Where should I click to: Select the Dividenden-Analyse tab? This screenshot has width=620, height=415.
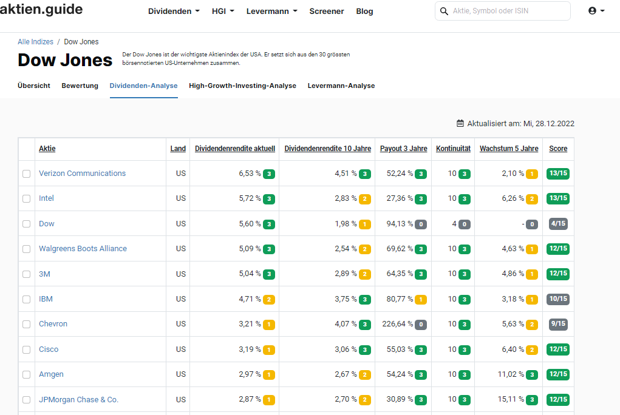(x=143, y=86)
